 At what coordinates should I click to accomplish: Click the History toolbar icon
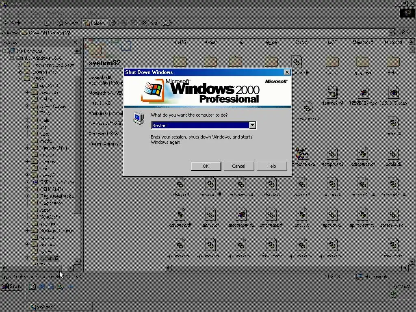113,23
